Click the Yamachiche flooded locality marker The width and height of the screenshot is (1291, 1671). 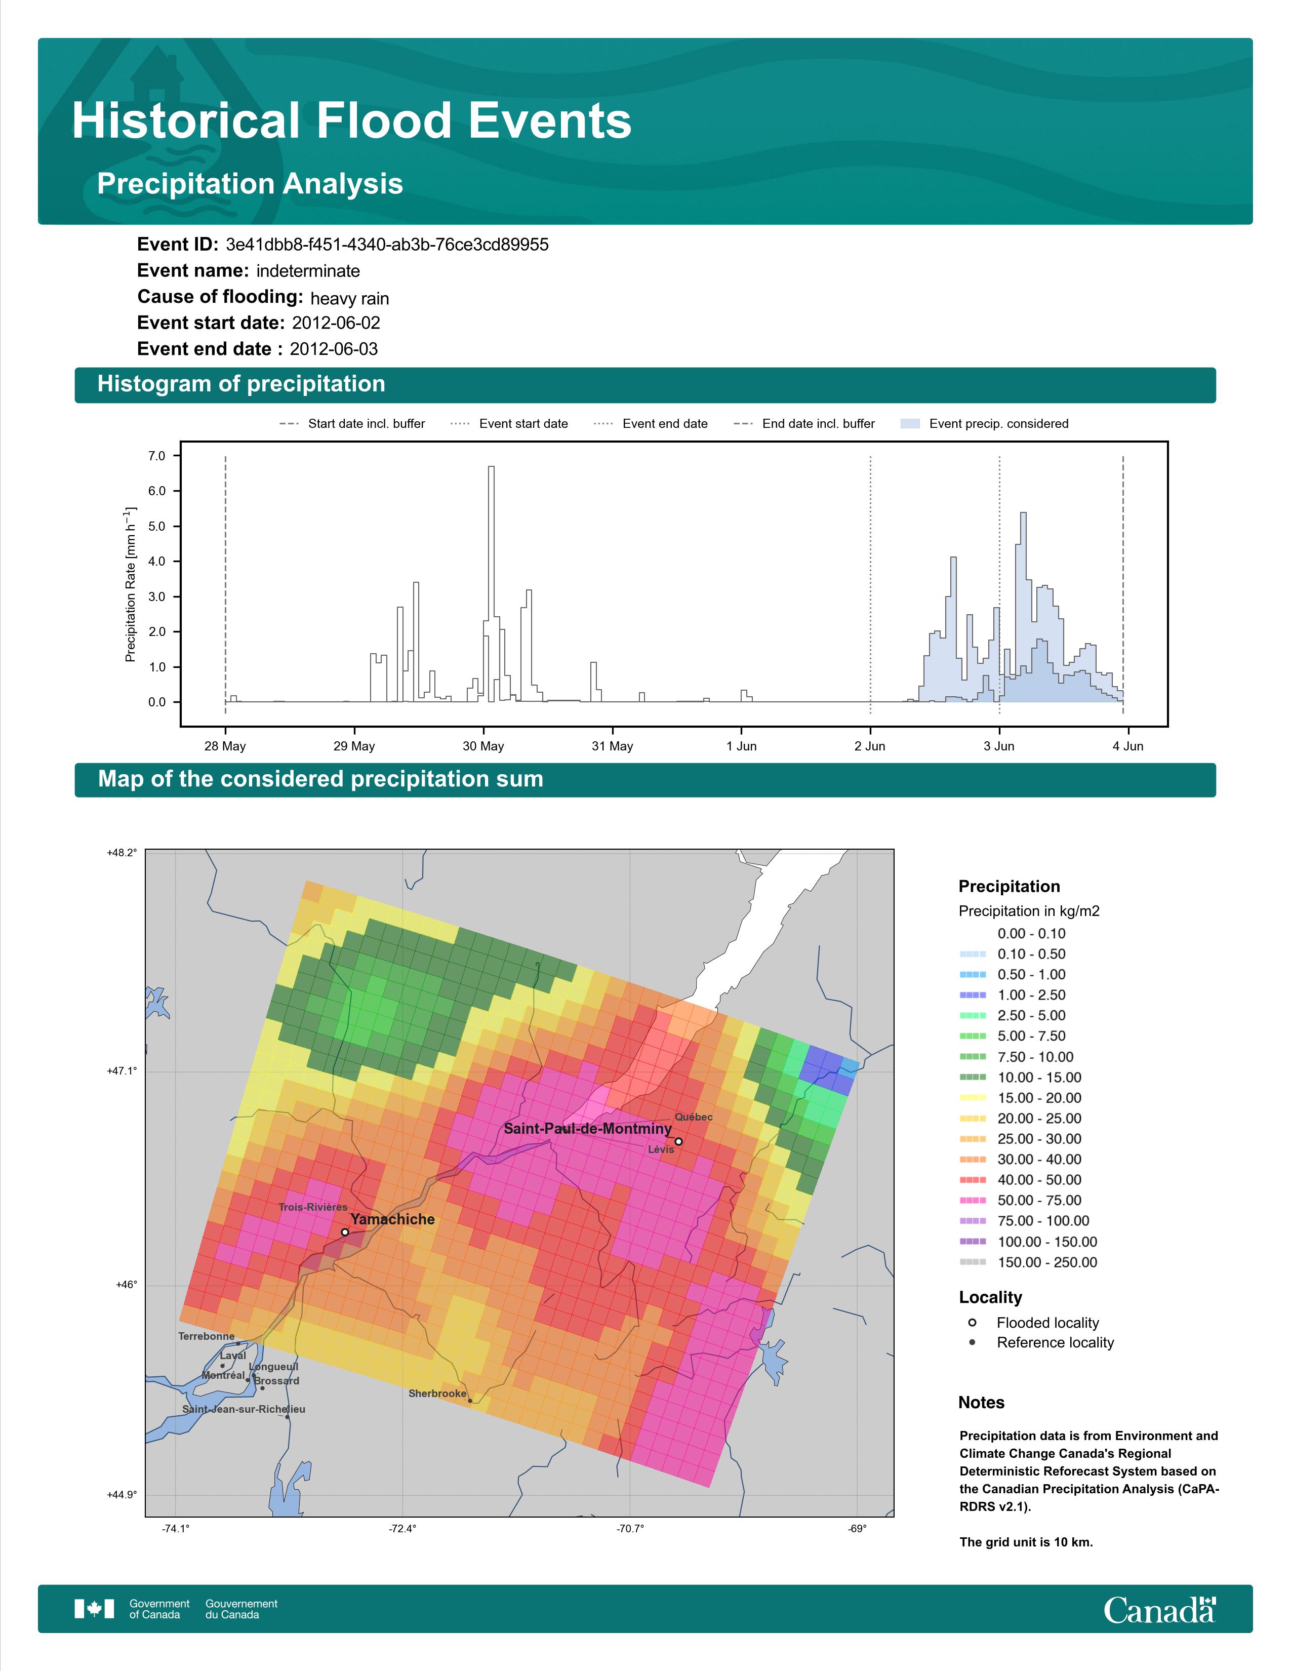[x=345, y=1232]
